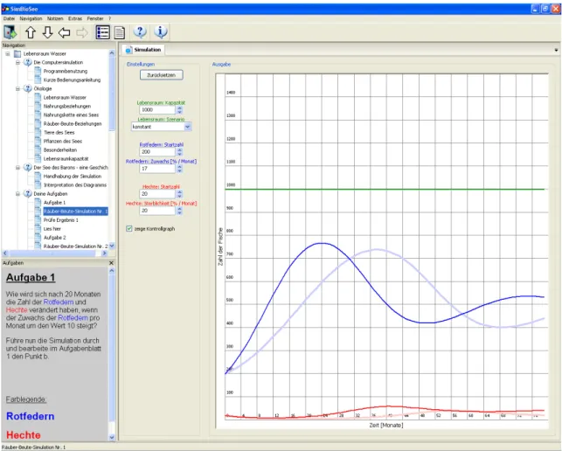This screenshot has height=451, width=562.
Task: Open Aufgabe 1 in the navigation tree
Action: click(54, 203)
